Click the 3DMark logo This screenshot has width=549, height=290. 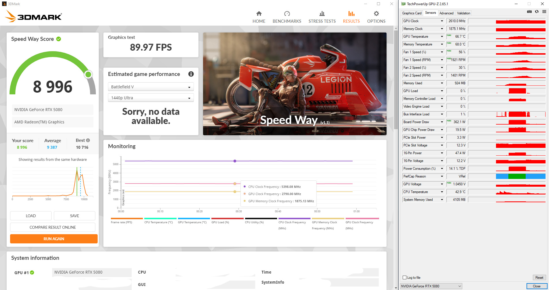33,16
